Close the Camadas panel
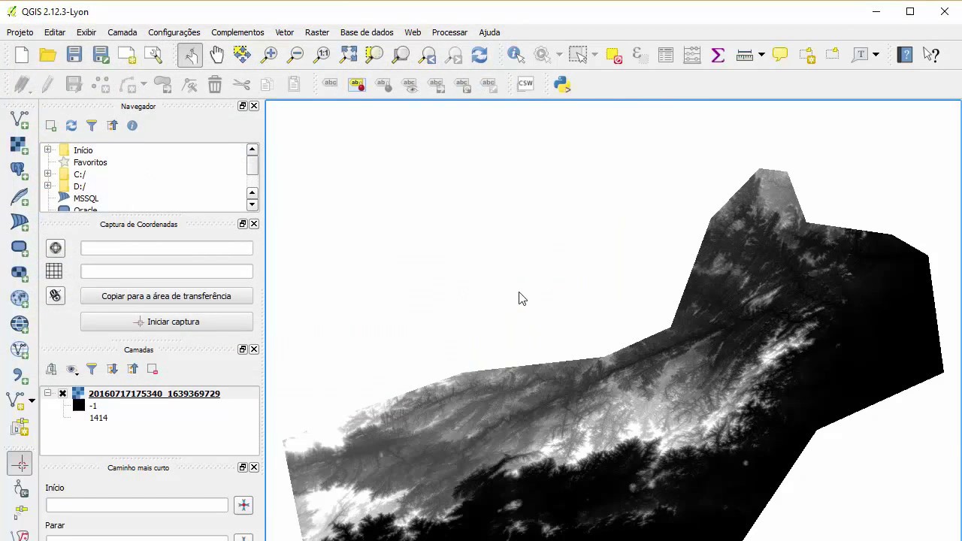The width and height of the screenshot is (962, 541). pos(254,349)
